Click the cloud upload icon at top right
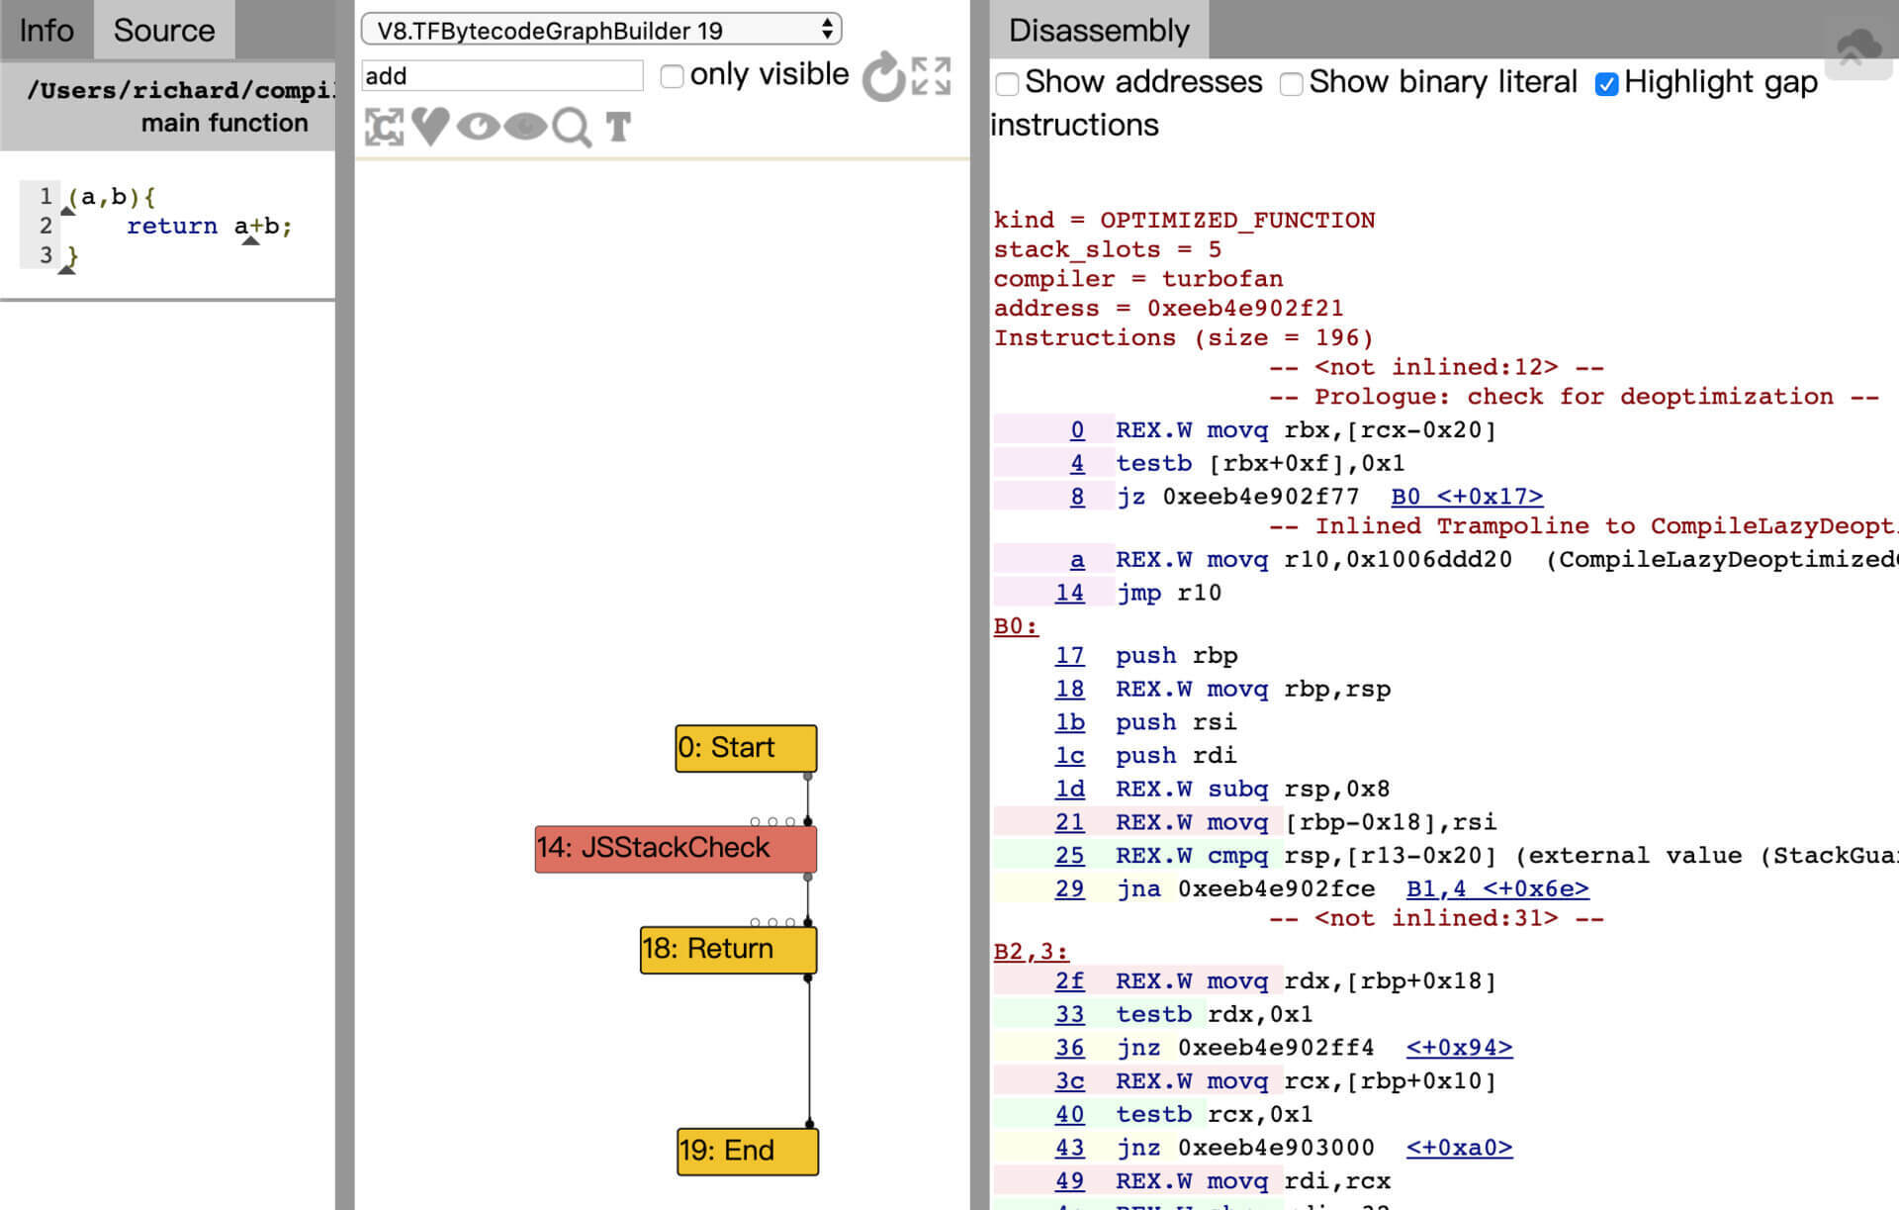This screenshot has height=1210, width=1899. 1858,47
